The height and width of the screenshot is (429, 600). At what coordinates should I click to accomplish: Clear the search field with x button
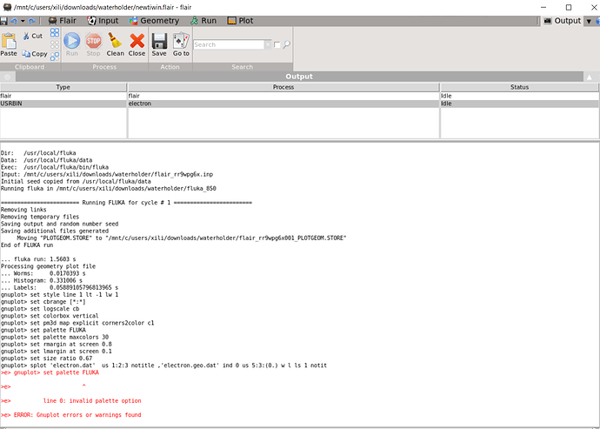pyautogui.click(x=268, y=45)
